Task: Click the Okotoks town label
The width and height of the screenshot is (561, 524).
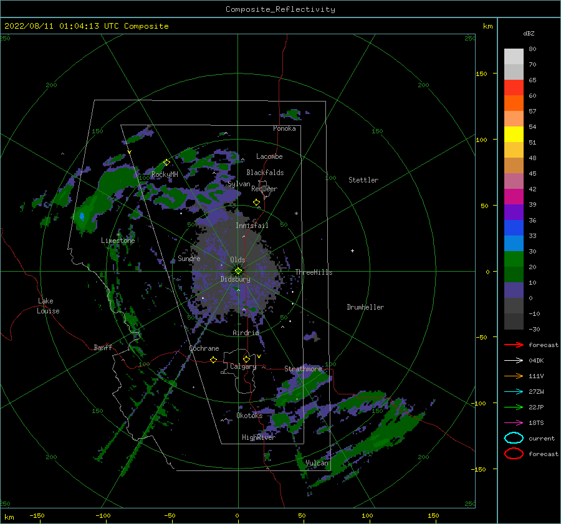Action: (249, 415)
